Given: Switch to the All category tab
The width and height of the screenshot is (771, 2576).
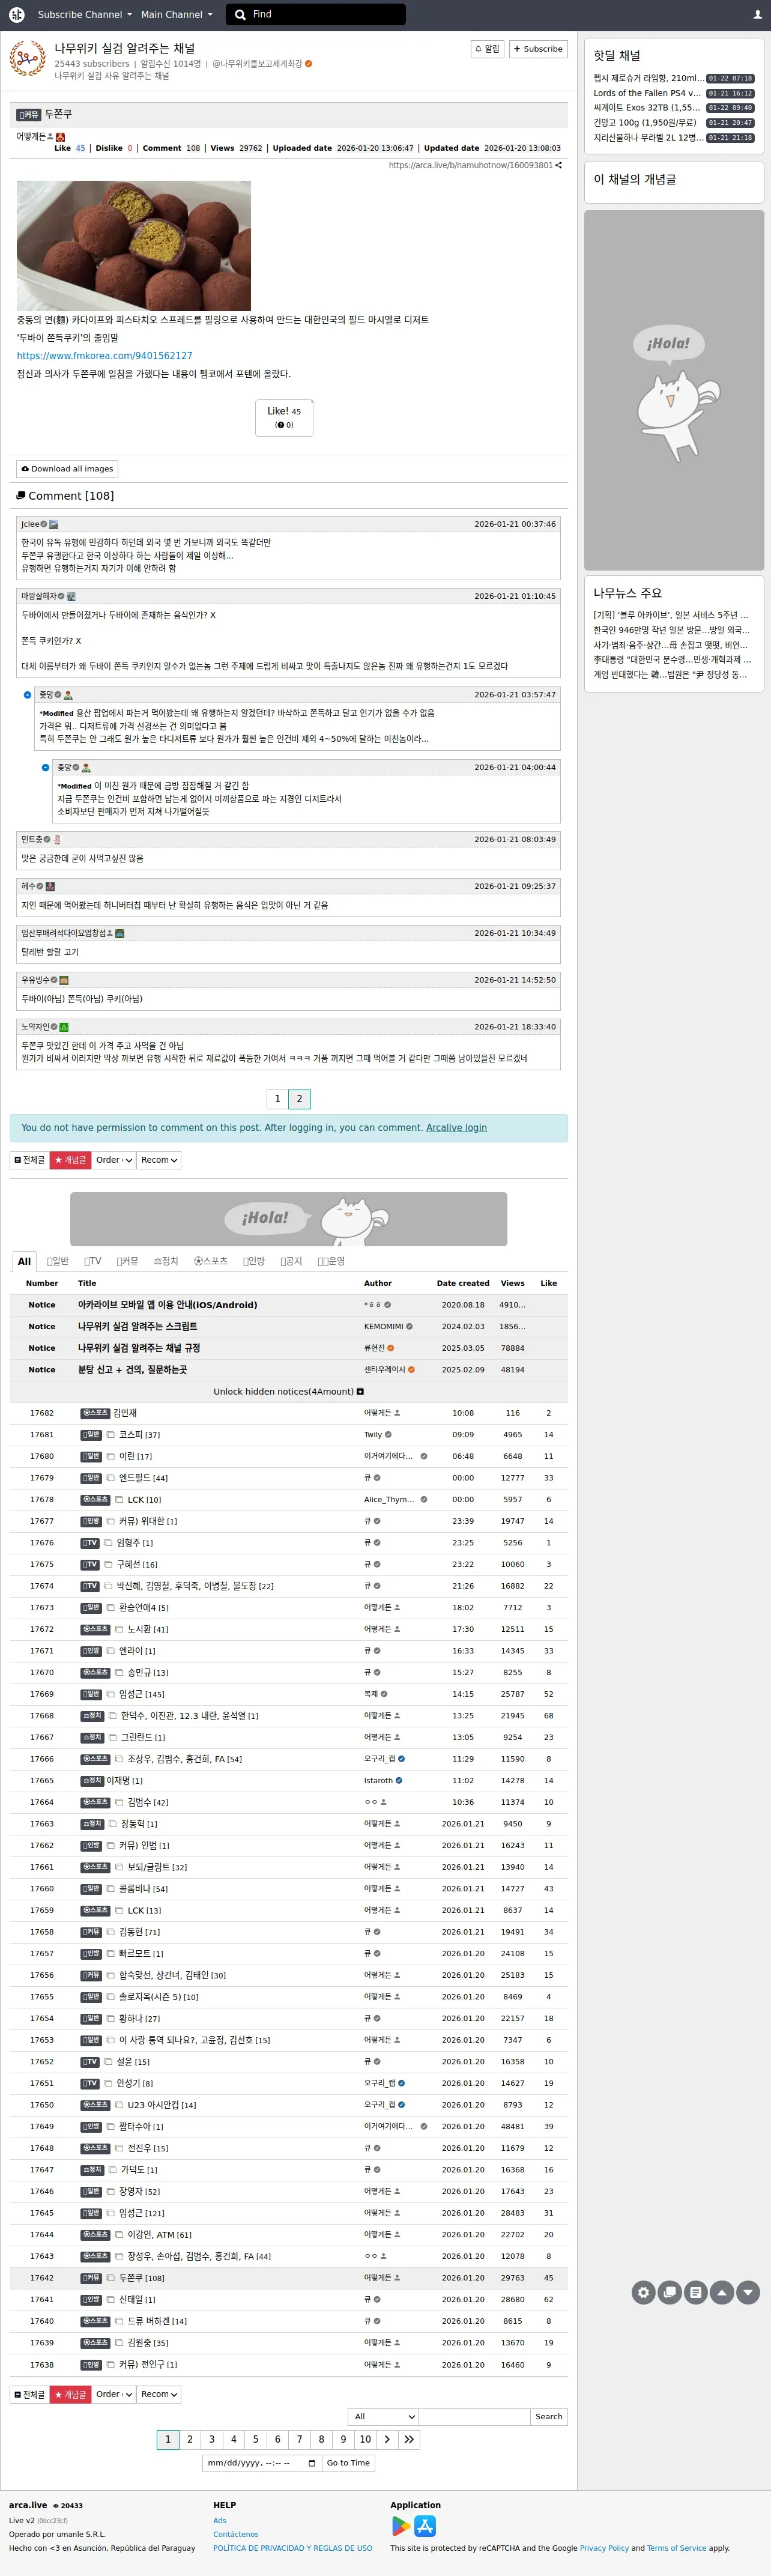Looking at the screenshot, I should tap(24, 1262).
